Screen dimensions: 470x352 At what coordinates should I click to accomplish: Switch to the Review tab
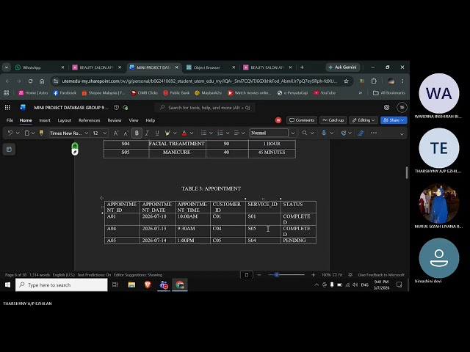[x=115, y=120]
